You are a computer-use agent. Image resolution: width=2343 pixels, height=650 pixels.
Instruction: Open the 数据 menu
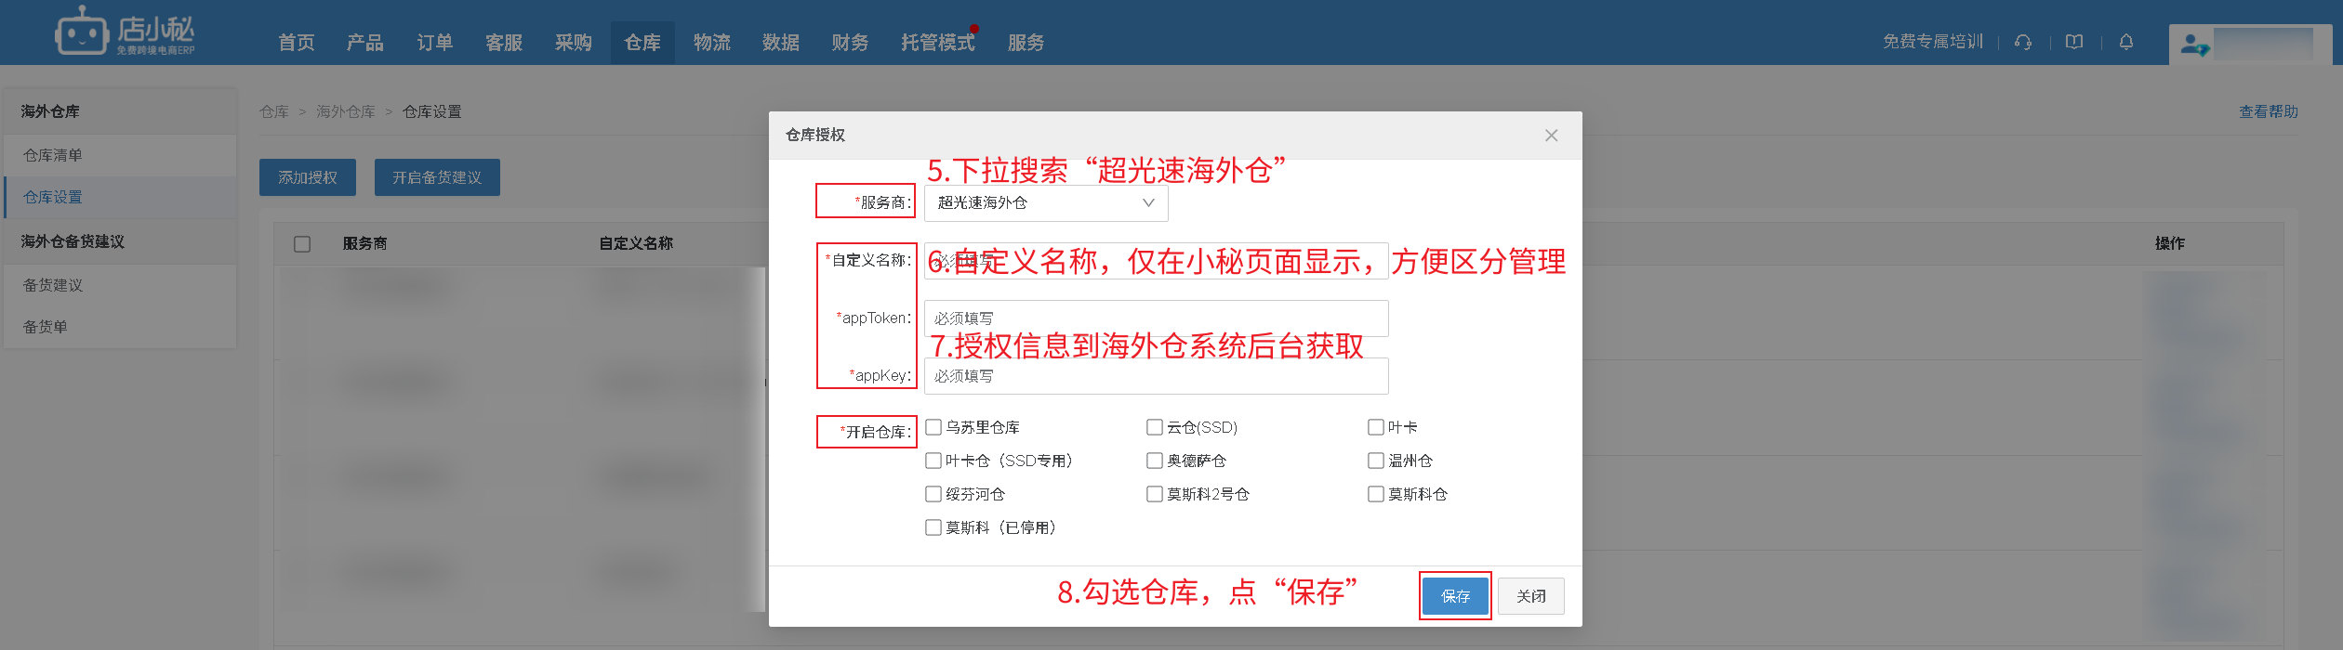(781, 43)
